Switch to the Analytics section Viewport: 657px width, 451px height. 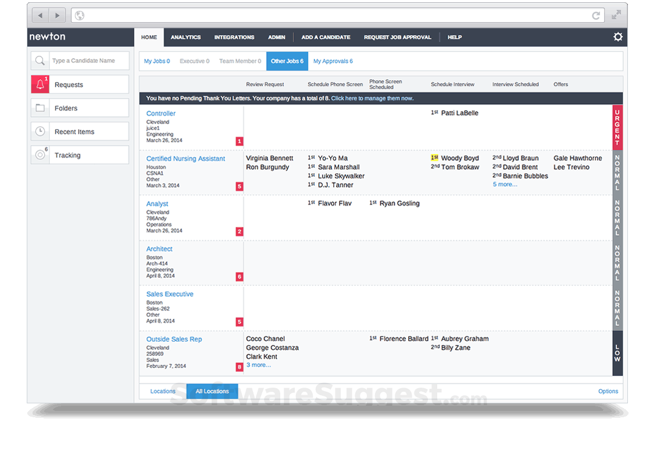pyautogui.click(x=185, y=37)
